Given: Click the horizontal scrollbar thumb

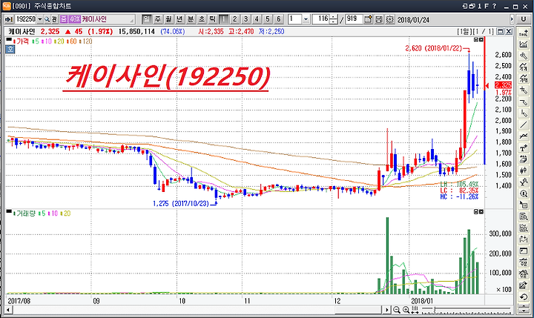Looking at the screenshot, I should (358, 310).
